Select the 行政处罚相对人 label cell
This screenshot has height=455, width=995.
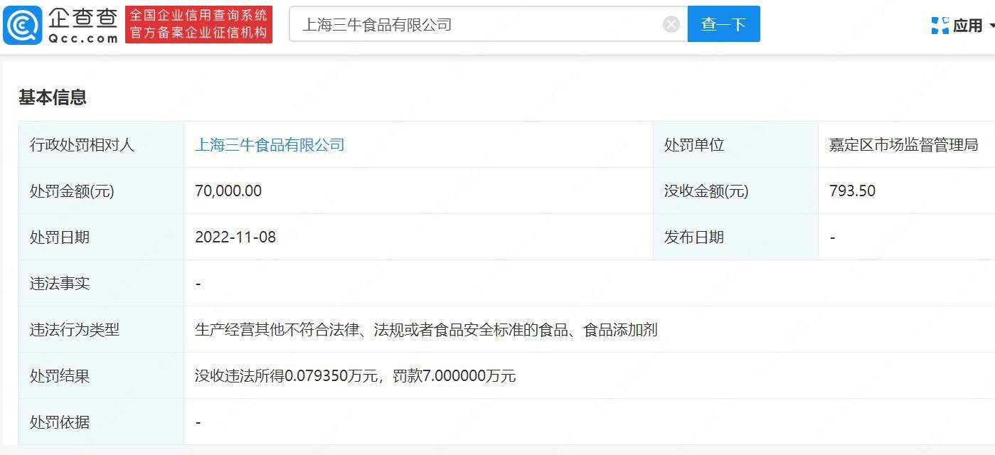101,145
